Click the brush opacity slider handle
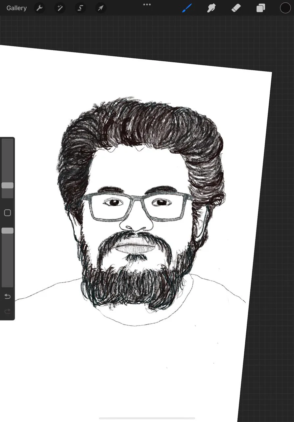 click(x=7, y=231)
